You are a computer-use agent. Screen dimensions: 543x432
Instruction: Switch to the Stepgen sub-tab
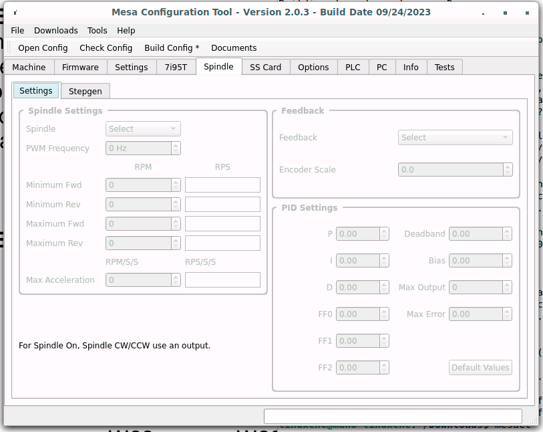[x=85, y=92]
